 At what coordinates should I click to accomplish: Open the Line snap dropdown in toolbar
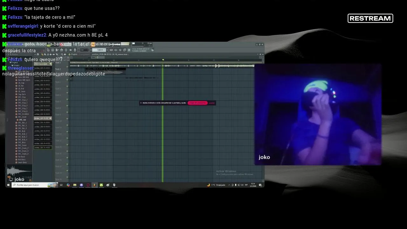(85, 50)
